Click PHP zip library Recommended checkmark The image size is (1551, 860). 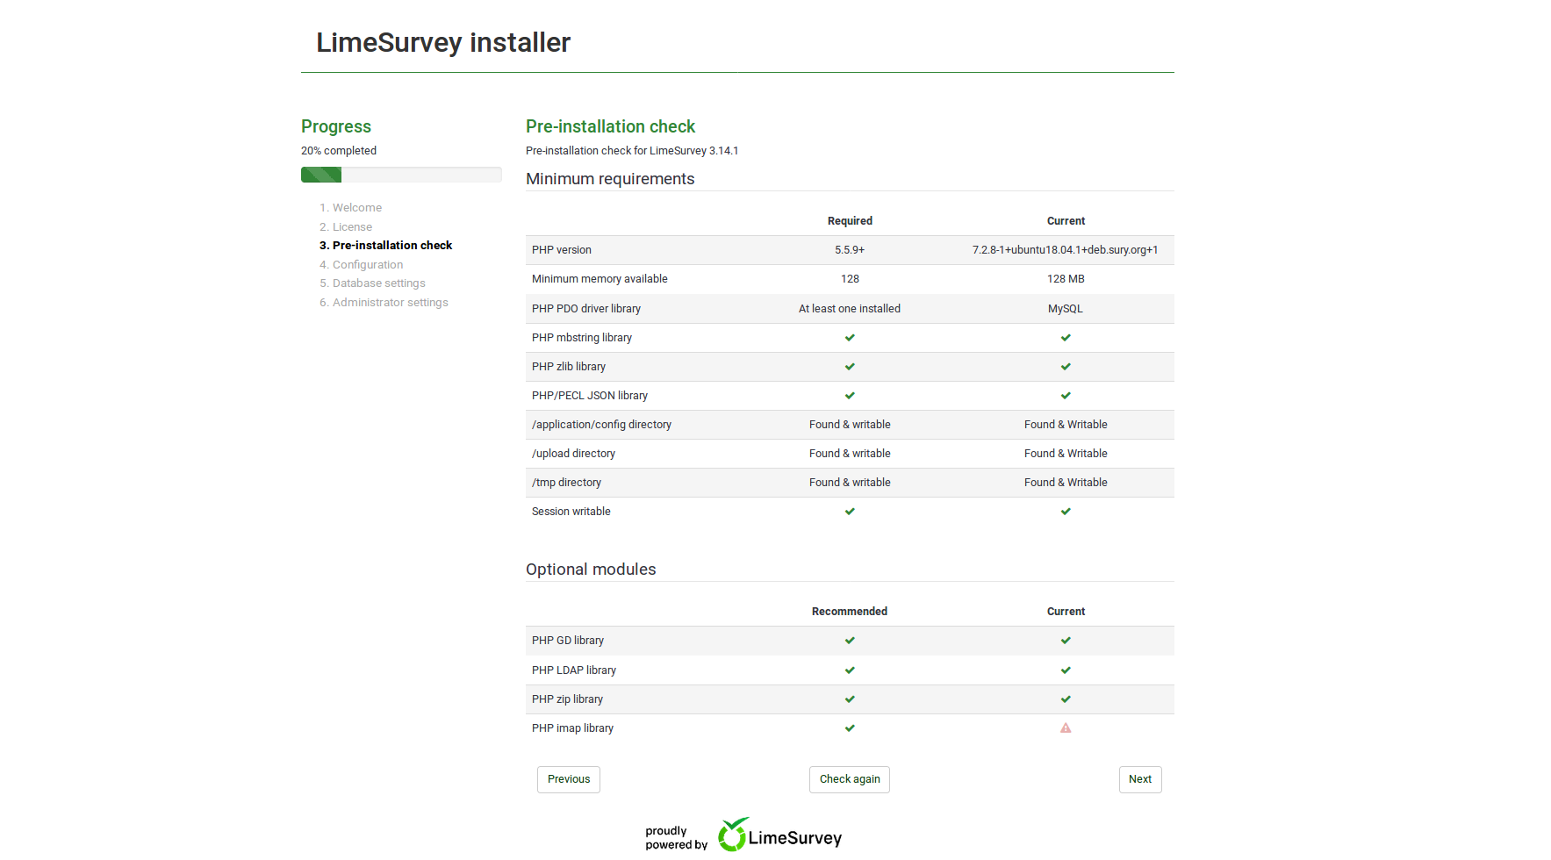pos(850,699)
